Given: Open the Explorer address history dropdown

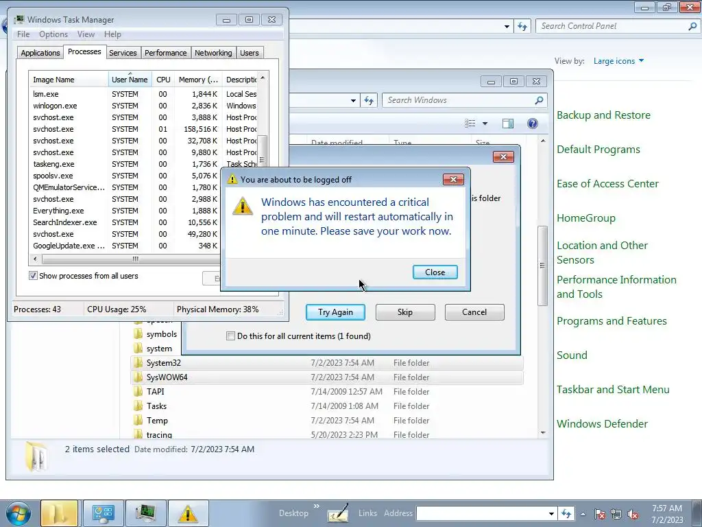Looking at the screenshot, I should (x=353, y=100).
